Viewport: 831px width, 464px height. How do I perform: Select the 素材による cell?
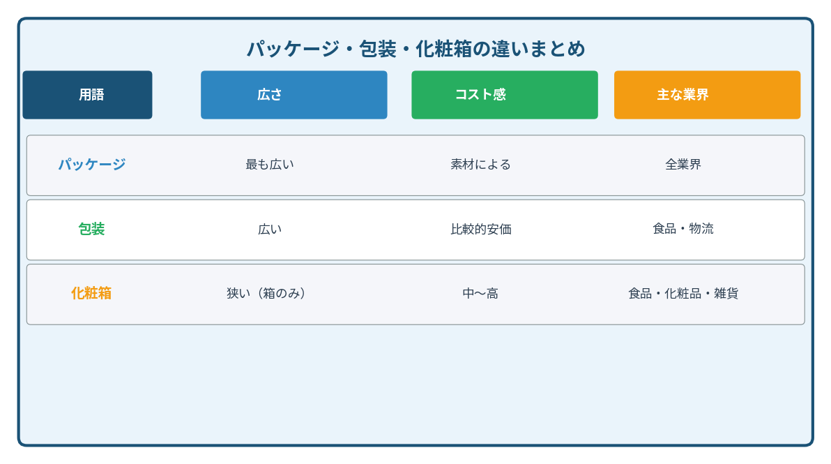(x=480, y=165)
